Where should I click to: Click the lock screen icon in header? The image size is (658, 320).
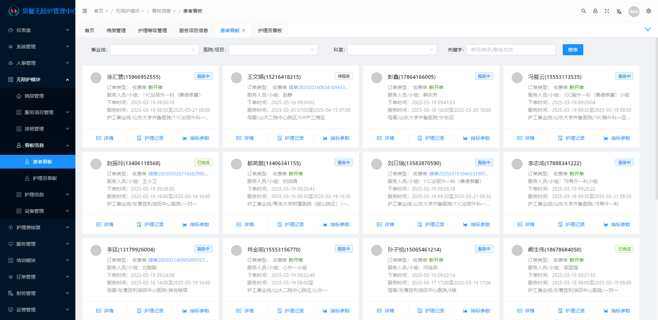[595, 11]
